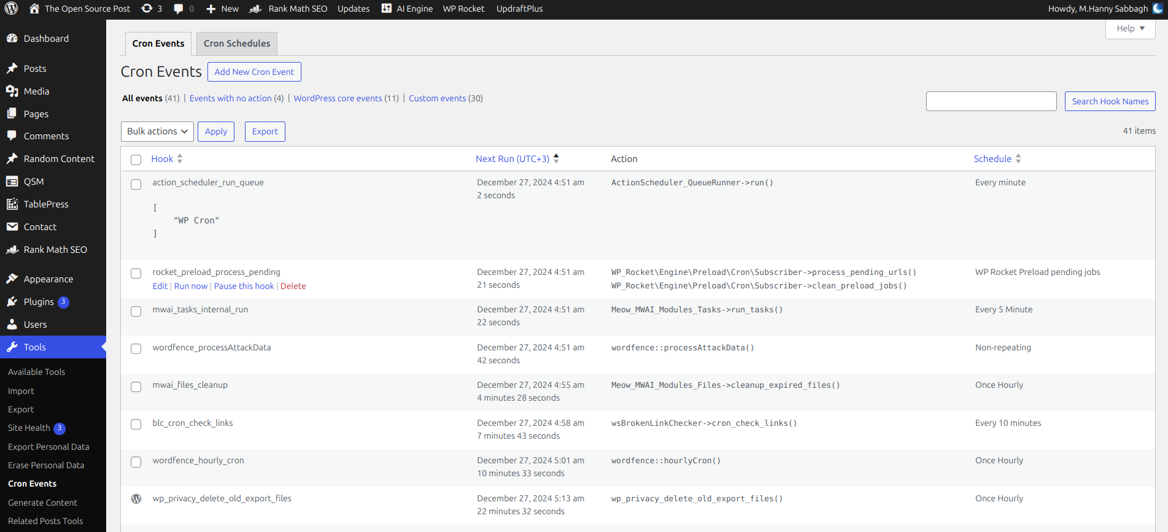
Task: Open Site Health under Tools
Action: click(29, 428)
